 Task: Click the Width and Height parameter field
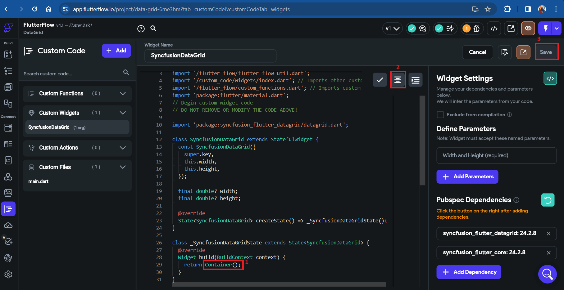pyautogui.click(x=496, y=155)
